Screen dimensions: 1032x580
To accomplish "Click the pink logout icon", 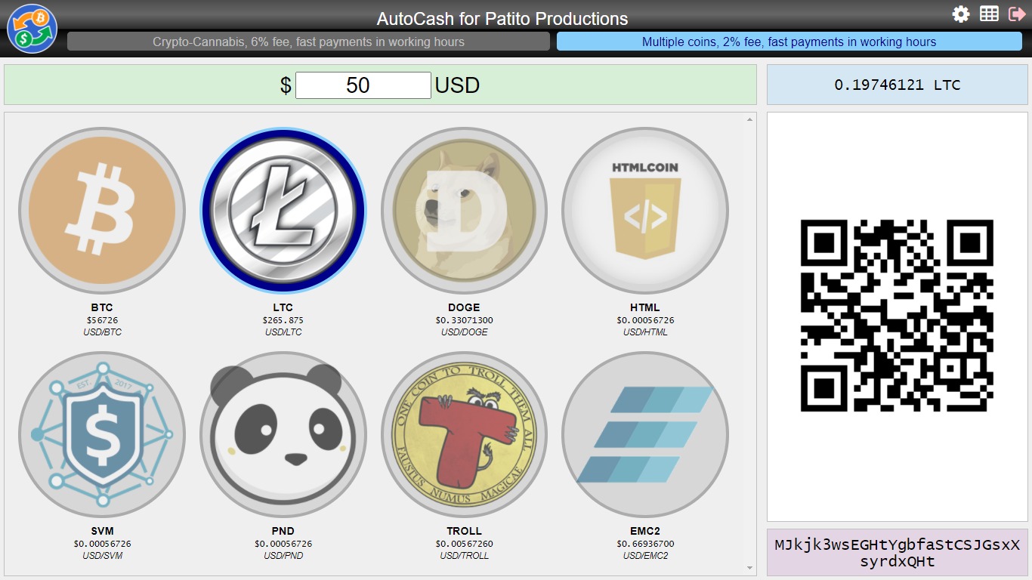I will [x=1017, y=14].
